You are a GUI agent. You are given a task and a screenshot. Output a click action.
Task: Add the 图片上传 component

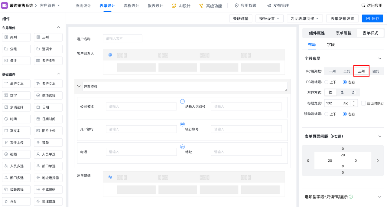[48, 131]
